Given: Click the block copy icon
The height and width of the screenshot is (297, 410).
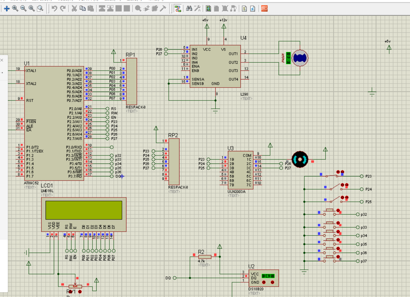Looking at the screenshot, I should tap(102, 8).
